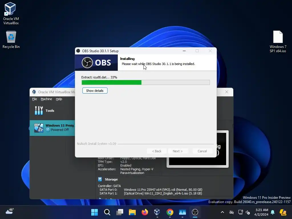Launch Firefox from the taskbar
This screenshot has height=219, width=292.
click(x=145, y=212)
